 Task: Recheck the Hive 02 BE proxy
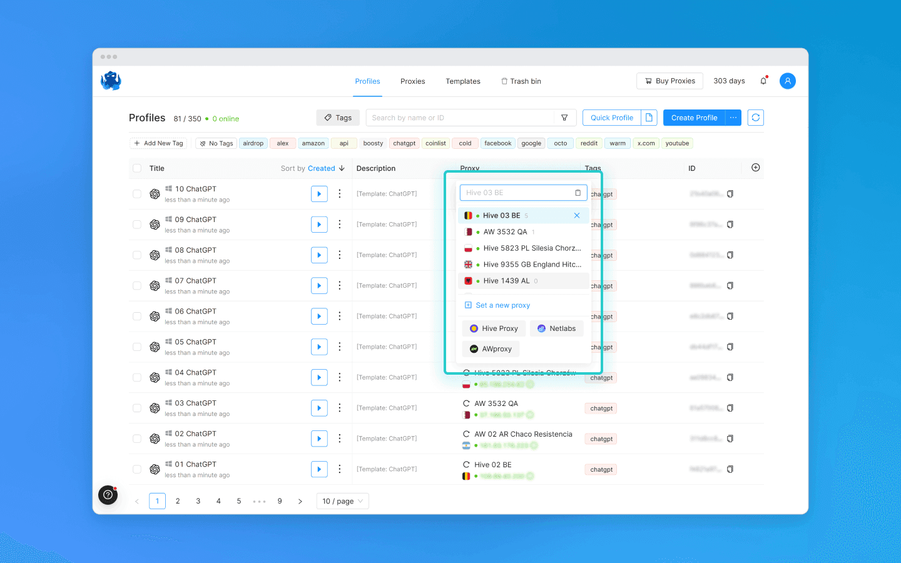click(x=466, y=465)
